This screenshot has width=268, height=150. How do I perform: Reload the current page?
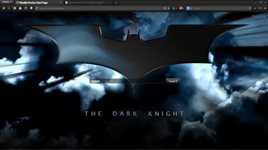(26, 8)
